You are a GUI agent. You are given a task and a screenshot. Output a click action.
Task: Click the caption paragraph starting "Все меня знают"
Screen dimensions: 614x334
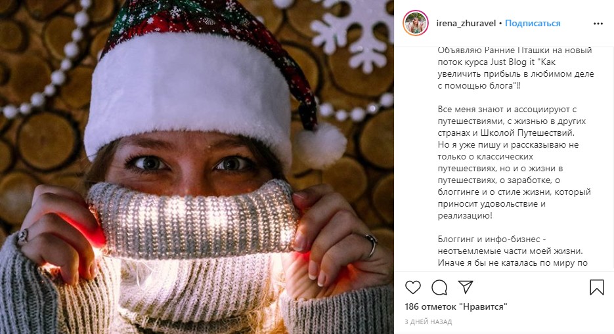[x=514, y=162]
